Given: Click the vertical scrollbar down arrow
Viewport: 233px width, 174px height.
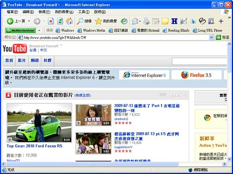Looking at the screenshot, I should tap(229, 159).
